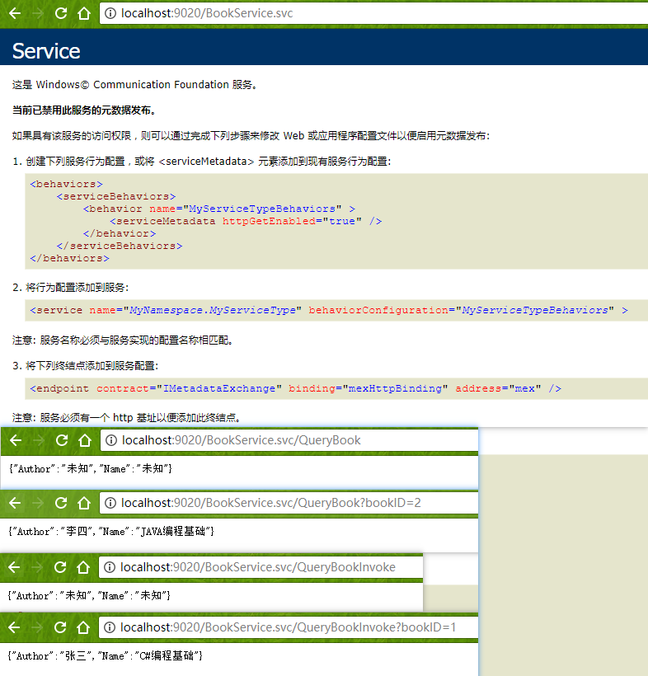Reload the top BookService.svc page
The width and height of the screenshot is (648, 676).
(x=60, y=13)
